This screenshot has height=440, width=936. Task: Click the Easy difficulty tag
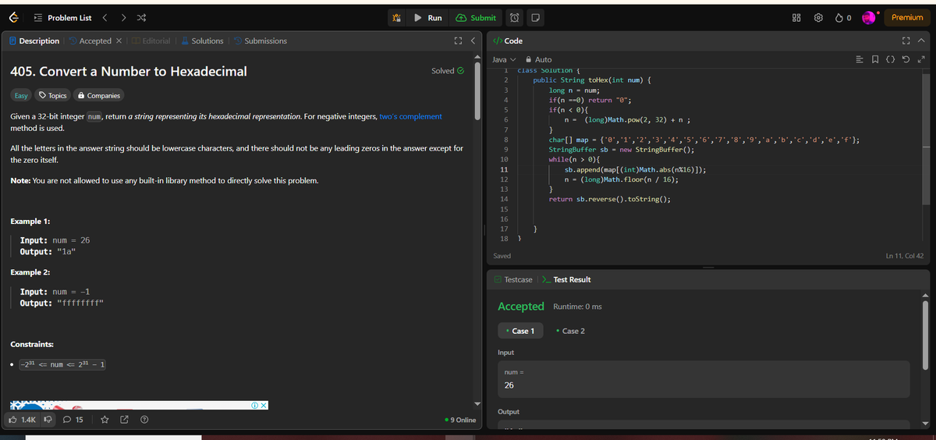click(x=21, y=95)
